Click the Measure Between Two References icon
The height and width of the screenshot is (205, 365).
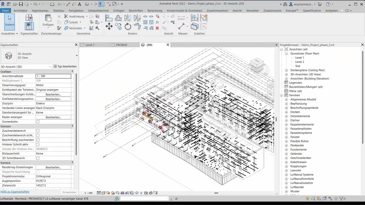pos(181,18)
